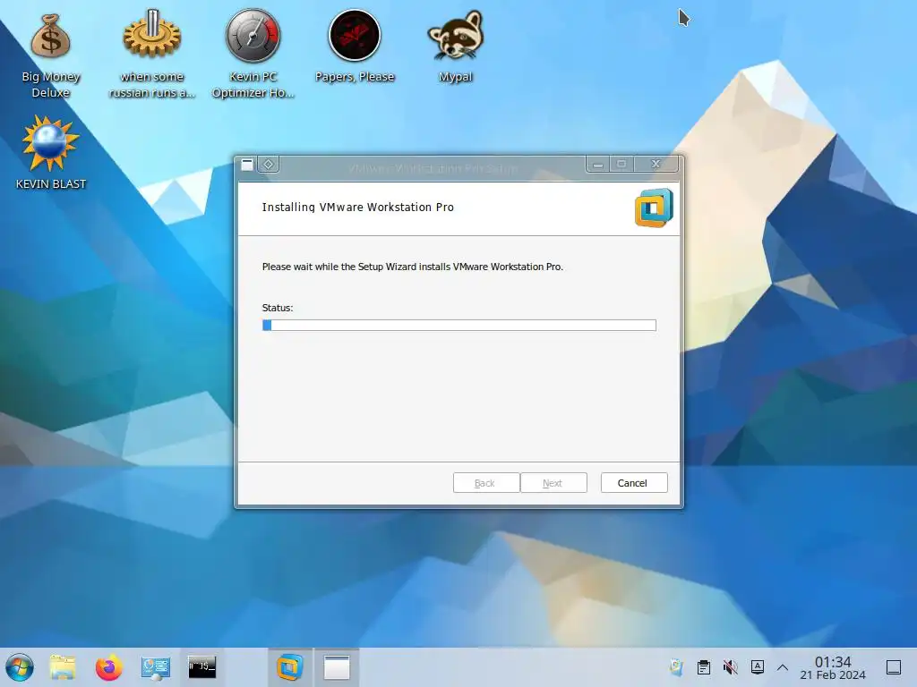
Task: Open the keyboard layout tray indicator
Action: coord(758,667)
